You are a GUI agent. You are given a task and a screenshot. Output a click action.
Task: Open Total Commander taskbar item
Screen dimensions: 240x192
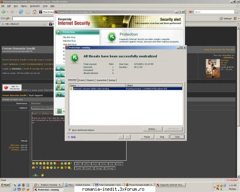coord(109,185)
